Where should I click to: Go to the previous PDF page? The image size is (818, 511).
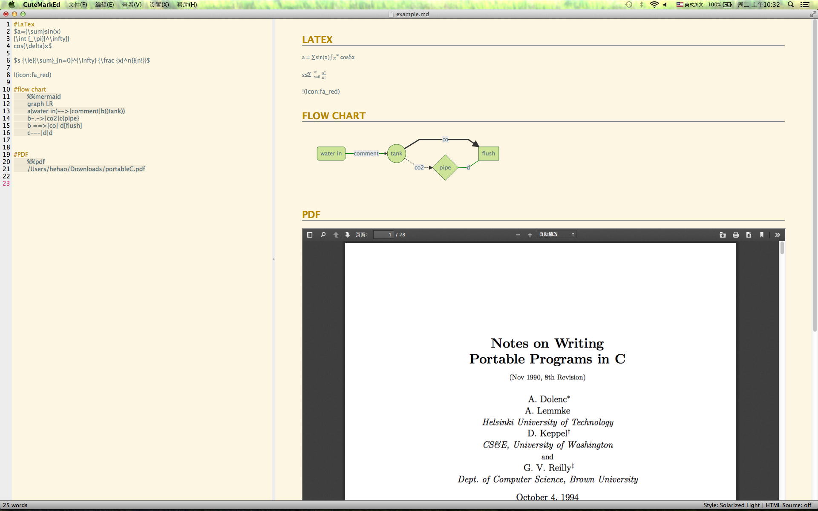coord(336,235)
